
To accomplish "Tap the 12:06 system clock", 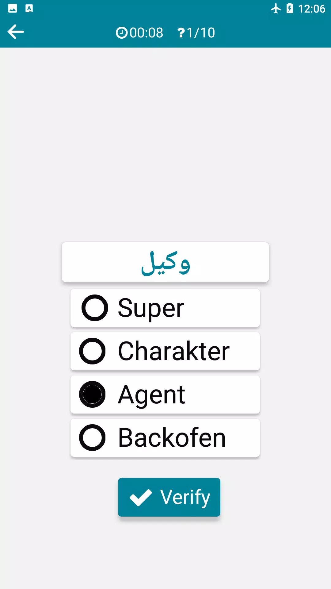I will pos(311,9).
